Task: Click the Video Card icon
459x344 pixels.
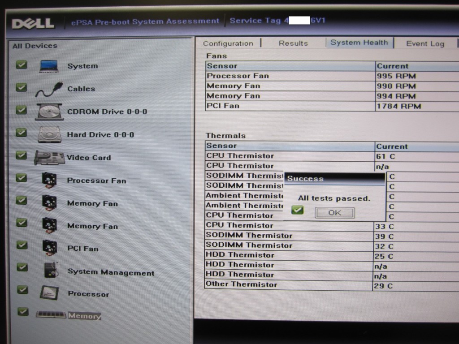Action: pyautogui.click(x=49, y=157)
